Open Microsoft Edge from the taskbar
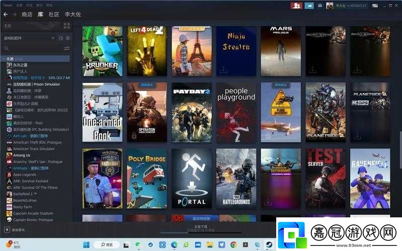This screenshot has height=251, width=402. [x=175, y=245]
